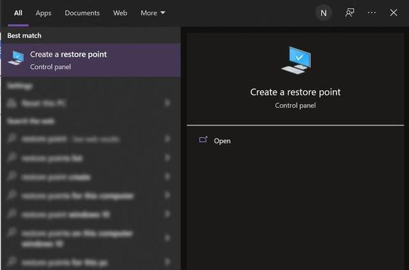Screen dimensions: 409x270
Task: Select the 'restore point create' suggestion
Action: 91,177
